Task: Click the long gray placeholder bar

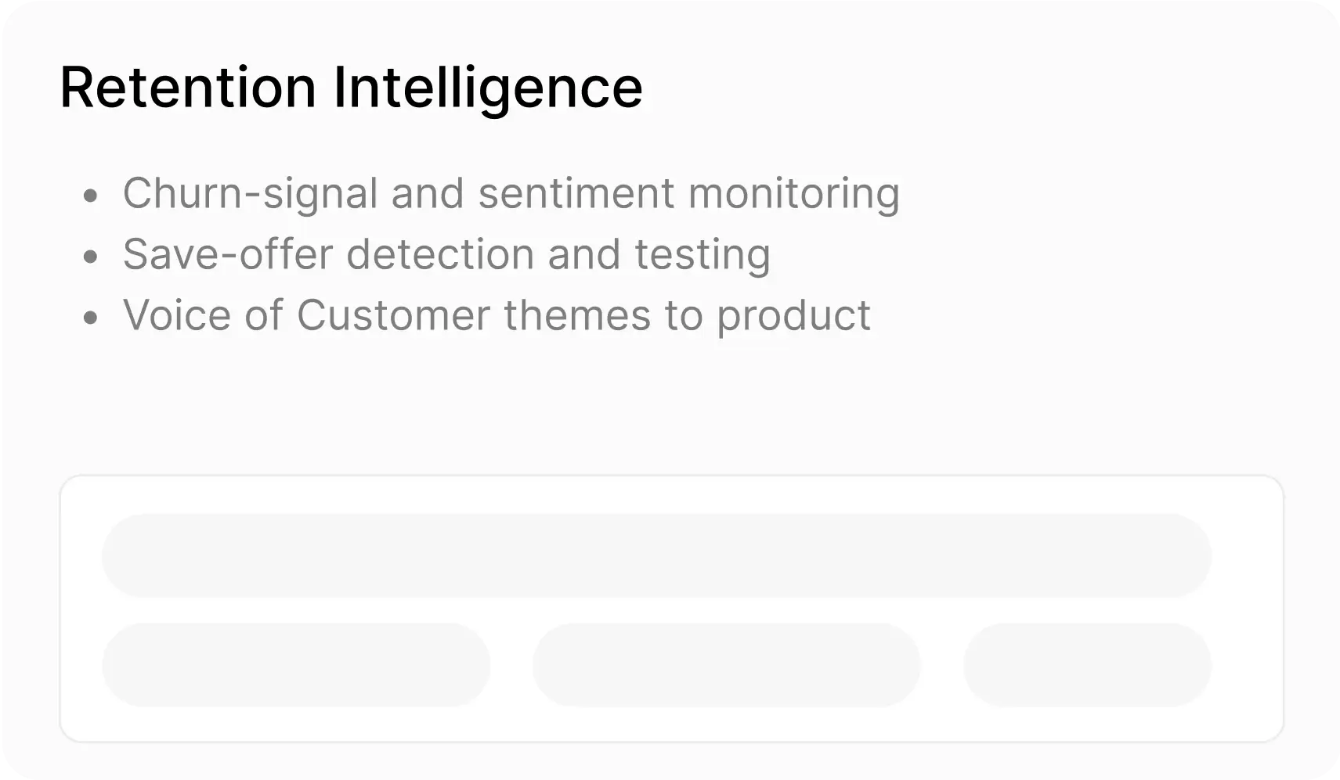Action: [656, 555]
